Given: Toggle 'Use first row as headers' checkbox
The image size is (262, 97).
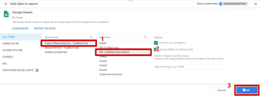Looking at the screenshot, I should (156, 43).
